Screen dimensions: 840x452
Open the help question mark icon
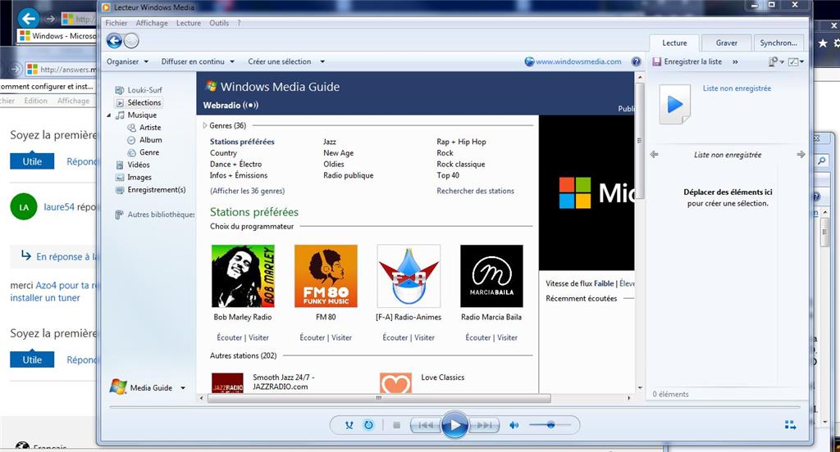636,61
